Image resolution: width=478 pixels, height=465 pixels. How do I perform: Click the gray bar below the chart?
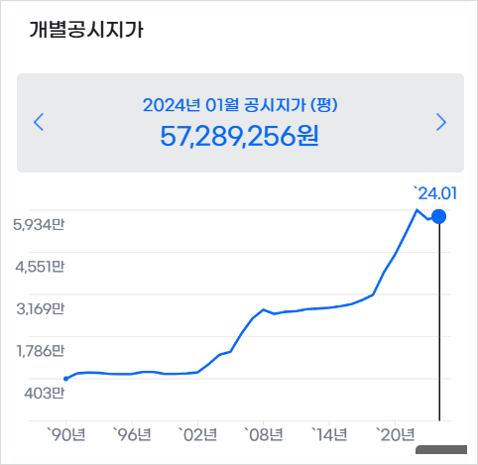click(x=441, y=449)
